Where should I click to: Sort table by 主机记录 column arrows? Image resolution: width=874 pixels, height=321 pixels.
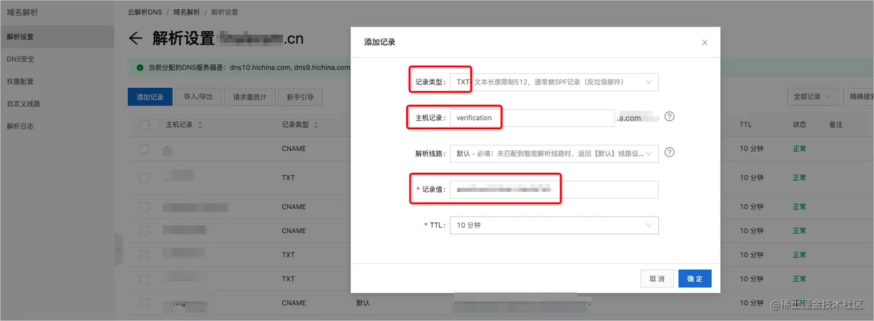(200, 125)
